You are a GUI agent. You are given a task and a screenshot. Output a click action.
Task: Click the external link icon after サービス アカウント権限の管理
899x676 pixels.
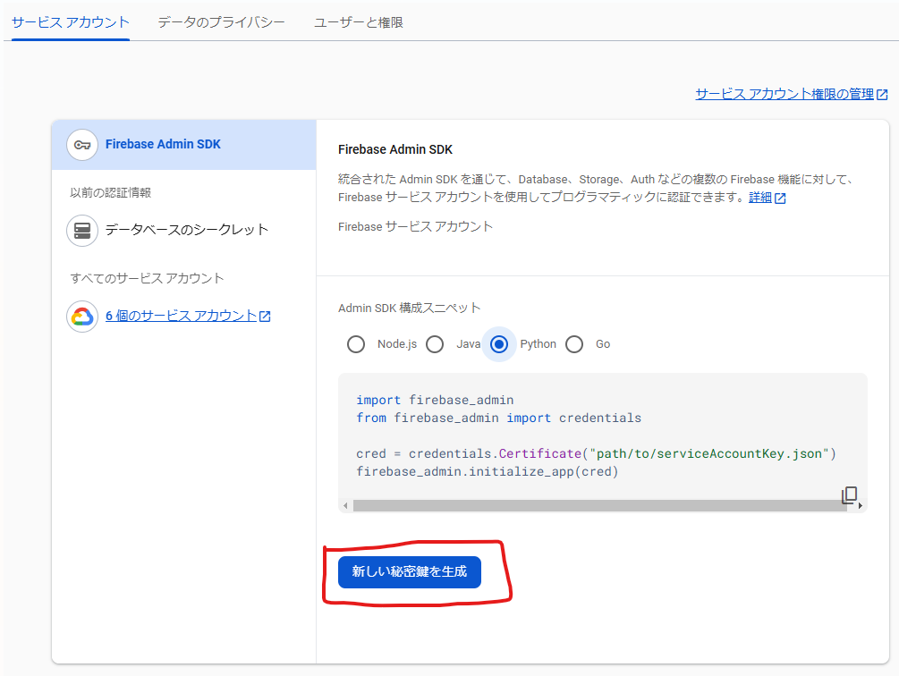tap(882, 95)
